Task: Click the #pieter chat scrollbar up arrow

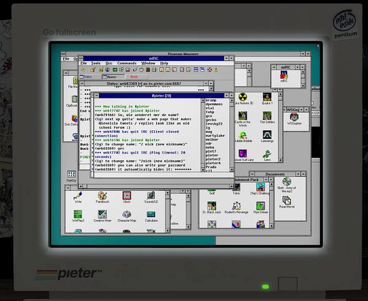Action: [x=203, y=101]
